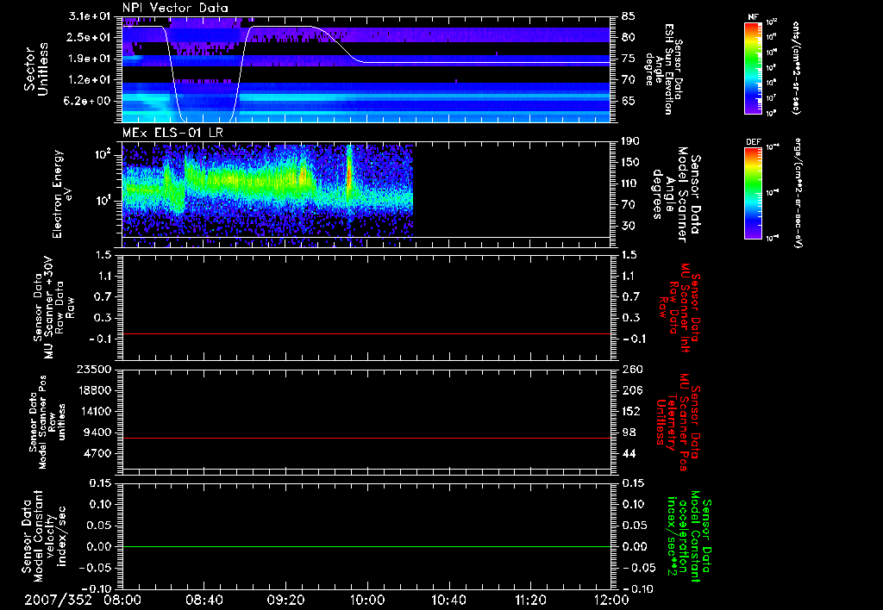Click the green 'Model Constant acceleration' title
This screenshot has width=883, height=610.
click(x=688, y=536)
